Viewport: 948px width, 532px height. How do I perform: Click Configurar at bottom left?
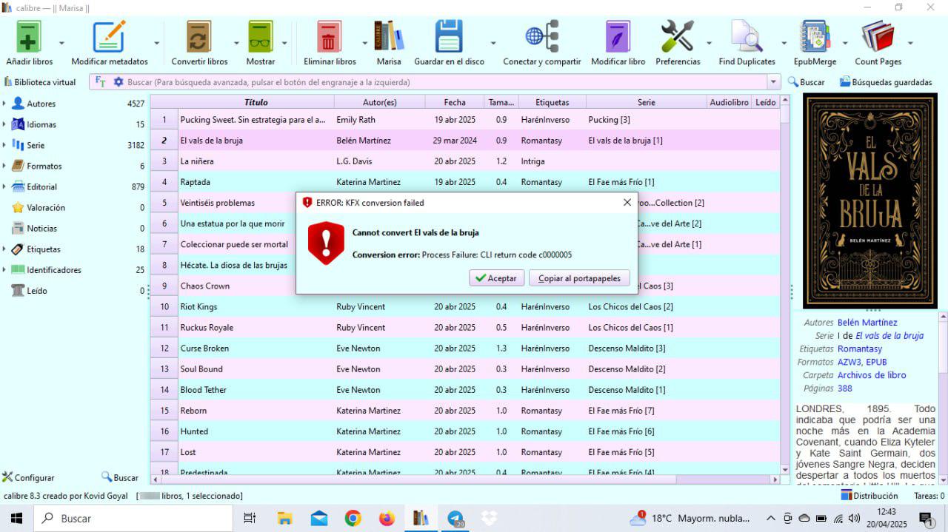tap(28, 477)
